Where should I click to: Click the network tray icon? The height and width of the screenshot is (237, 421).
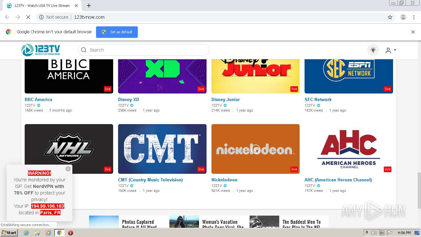tap(382, 233)
